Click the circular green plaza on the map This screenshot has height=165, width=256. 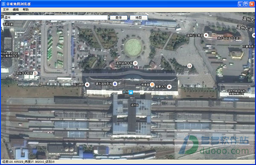click(133, 48)
